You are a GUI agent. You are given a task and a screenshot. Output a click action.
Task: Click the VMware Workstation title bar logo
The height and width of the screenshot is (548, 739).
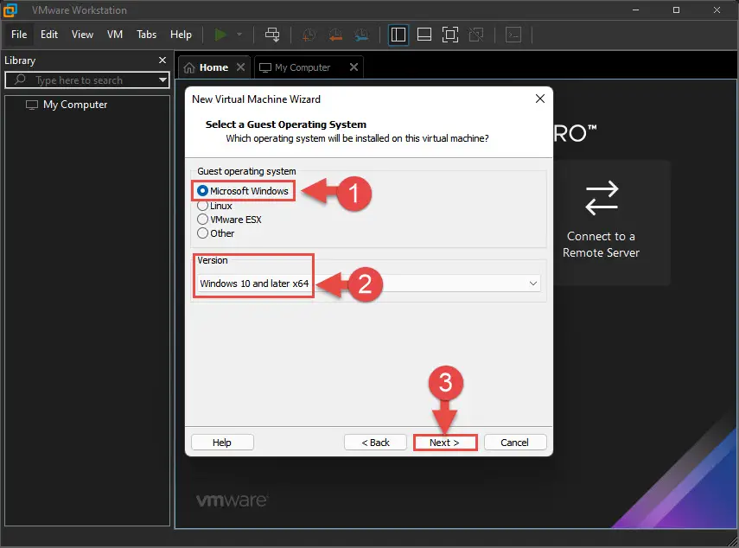coord(10,10)
